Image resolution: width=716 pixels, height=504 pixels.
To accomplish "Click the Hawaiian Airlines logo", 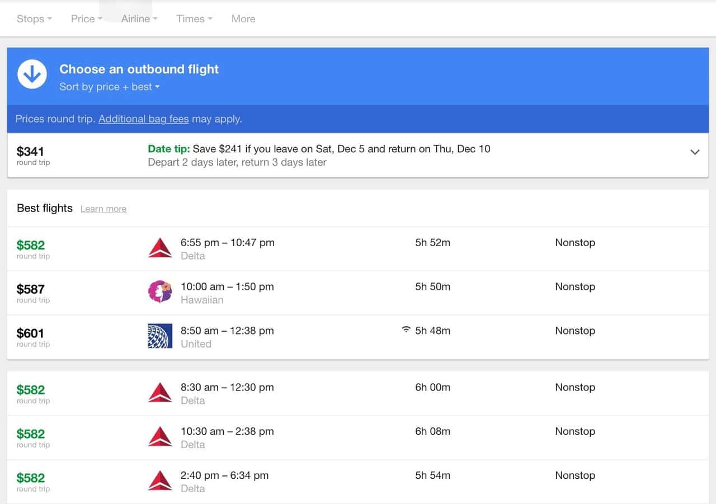I will 160,292.
